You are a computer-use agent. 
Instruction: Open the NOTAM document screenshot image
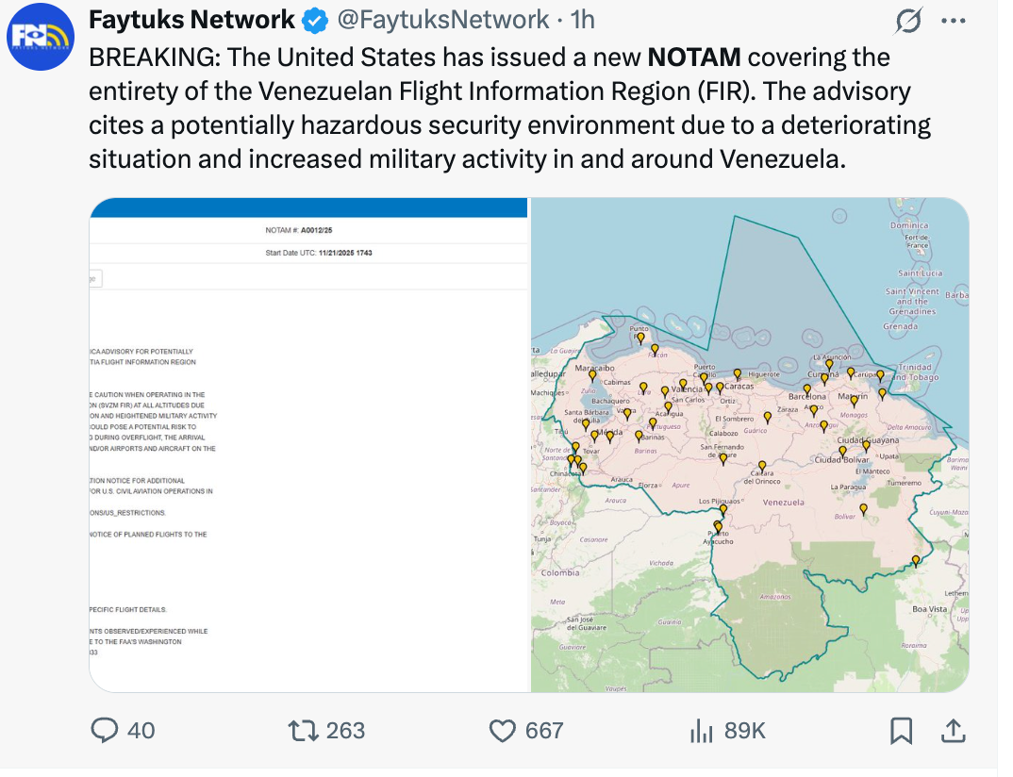pyautogui.click(x=308, y=445)
